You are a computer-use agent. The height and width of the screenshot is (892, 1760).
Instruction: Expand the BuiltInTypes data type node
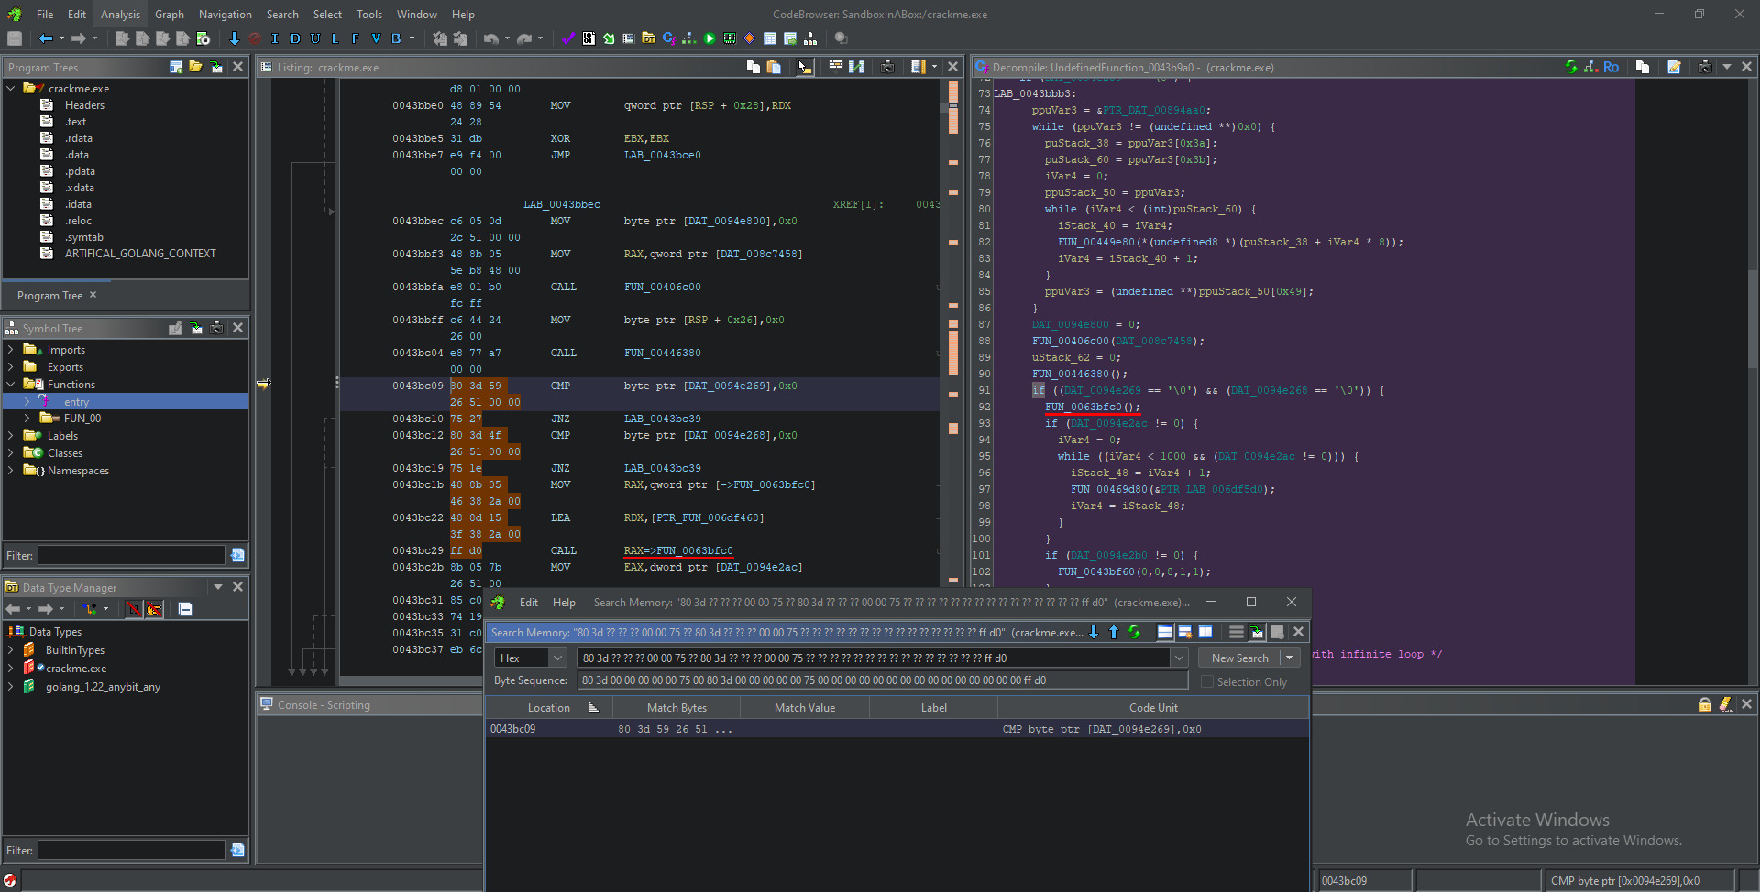(10, 649)
